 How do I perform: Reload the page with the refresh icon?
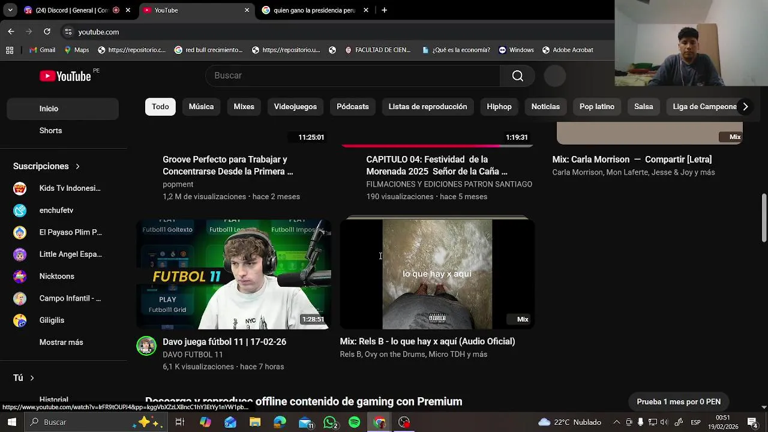[47, 32]
